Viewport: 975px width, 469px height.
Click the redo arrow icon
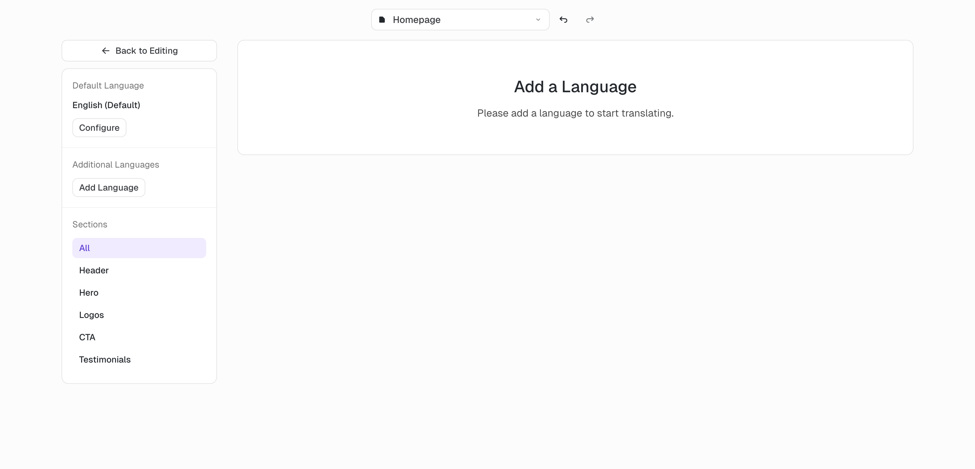590,20
